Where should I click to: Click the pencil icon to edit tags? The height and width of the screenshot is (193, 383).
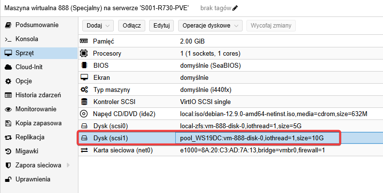(x=235, y=8)
